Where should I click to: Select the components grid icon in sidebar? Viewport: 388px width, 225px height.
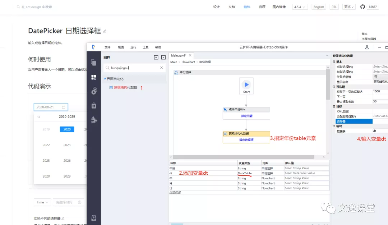coord(94,77)
